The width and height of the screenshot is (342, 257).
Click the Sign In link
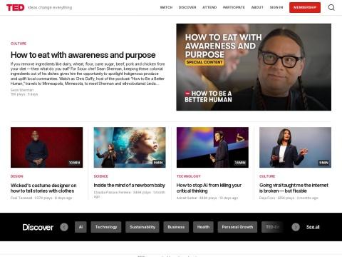276,7
